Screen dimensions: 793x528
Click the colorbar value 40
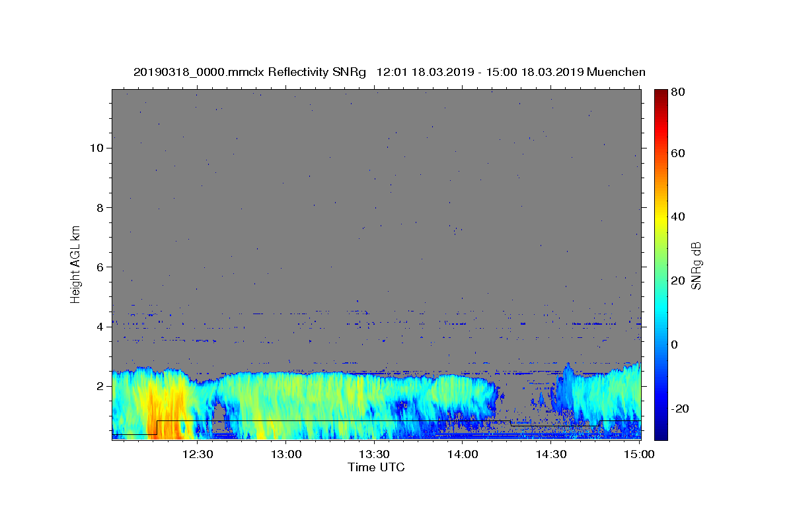point(678,216)
